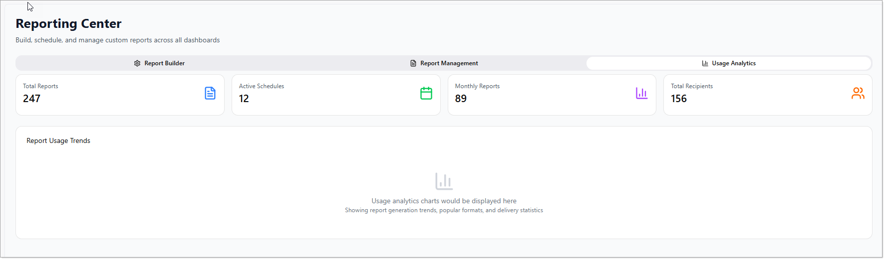885x260 pixels.
Task: Click the Report Usage Trends heading
Action: pos(58,141)
